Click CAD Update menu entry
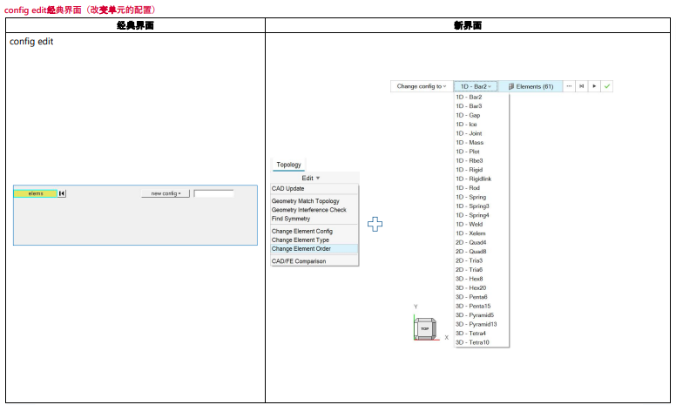This screenshot has width=676, height=405. 288,188
